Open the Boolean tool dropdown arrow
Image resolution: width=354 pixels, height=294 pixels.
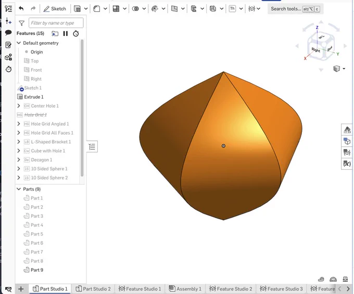point(144,9)
